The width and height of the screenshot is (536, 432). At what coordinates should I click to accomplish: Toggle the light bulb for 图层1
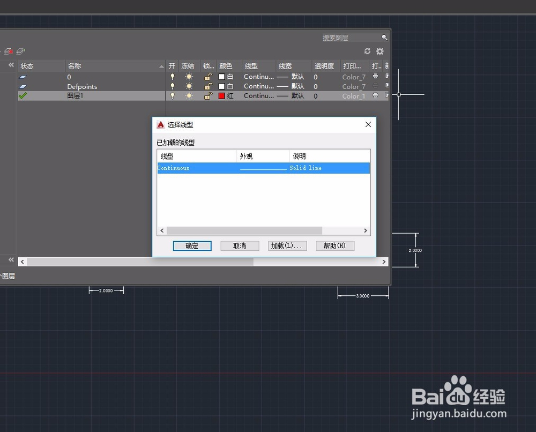[173, 96]
